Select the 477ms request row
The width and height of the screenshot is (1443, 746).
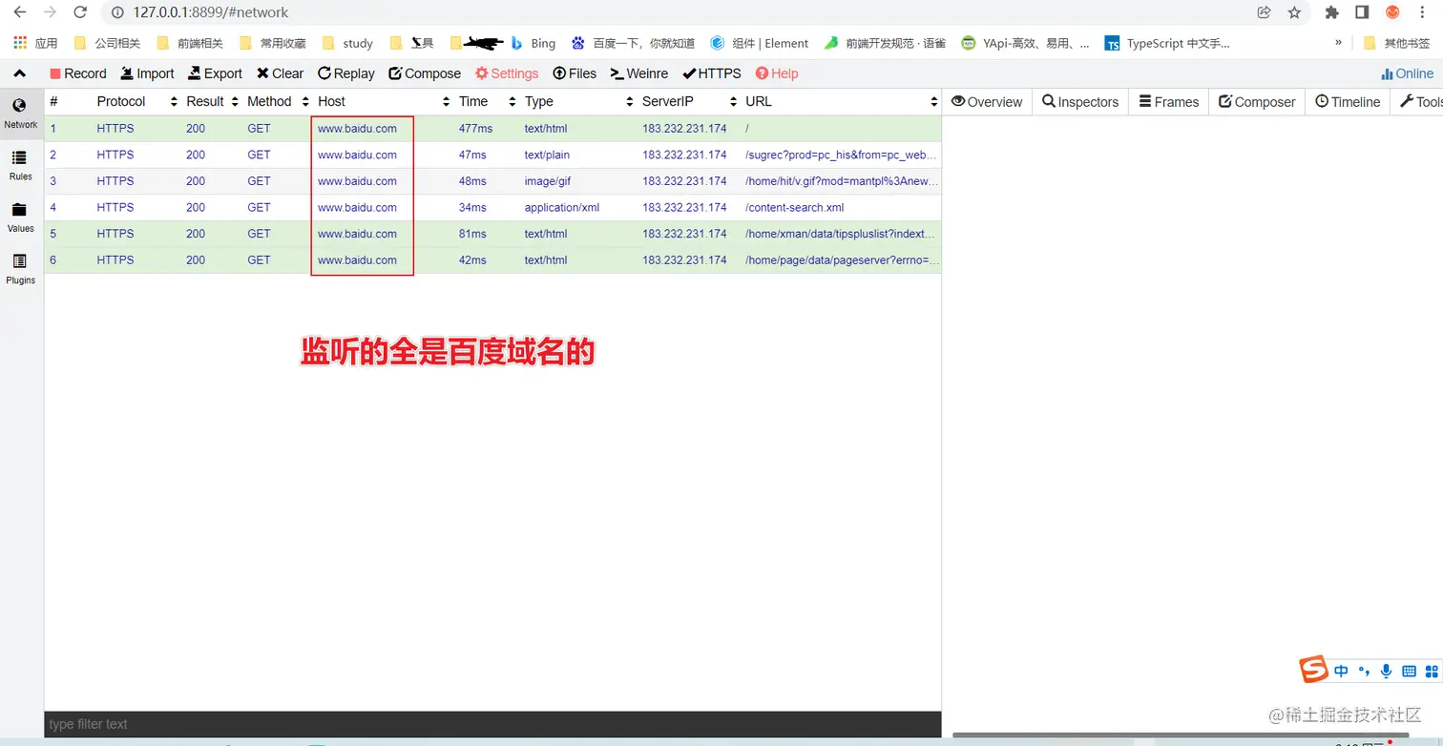tap(493, 129)
